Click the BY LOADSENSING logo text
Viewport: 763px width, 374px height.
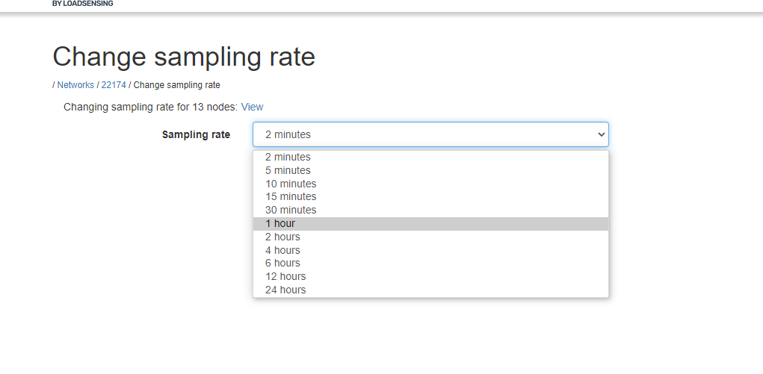coord(83,4)
